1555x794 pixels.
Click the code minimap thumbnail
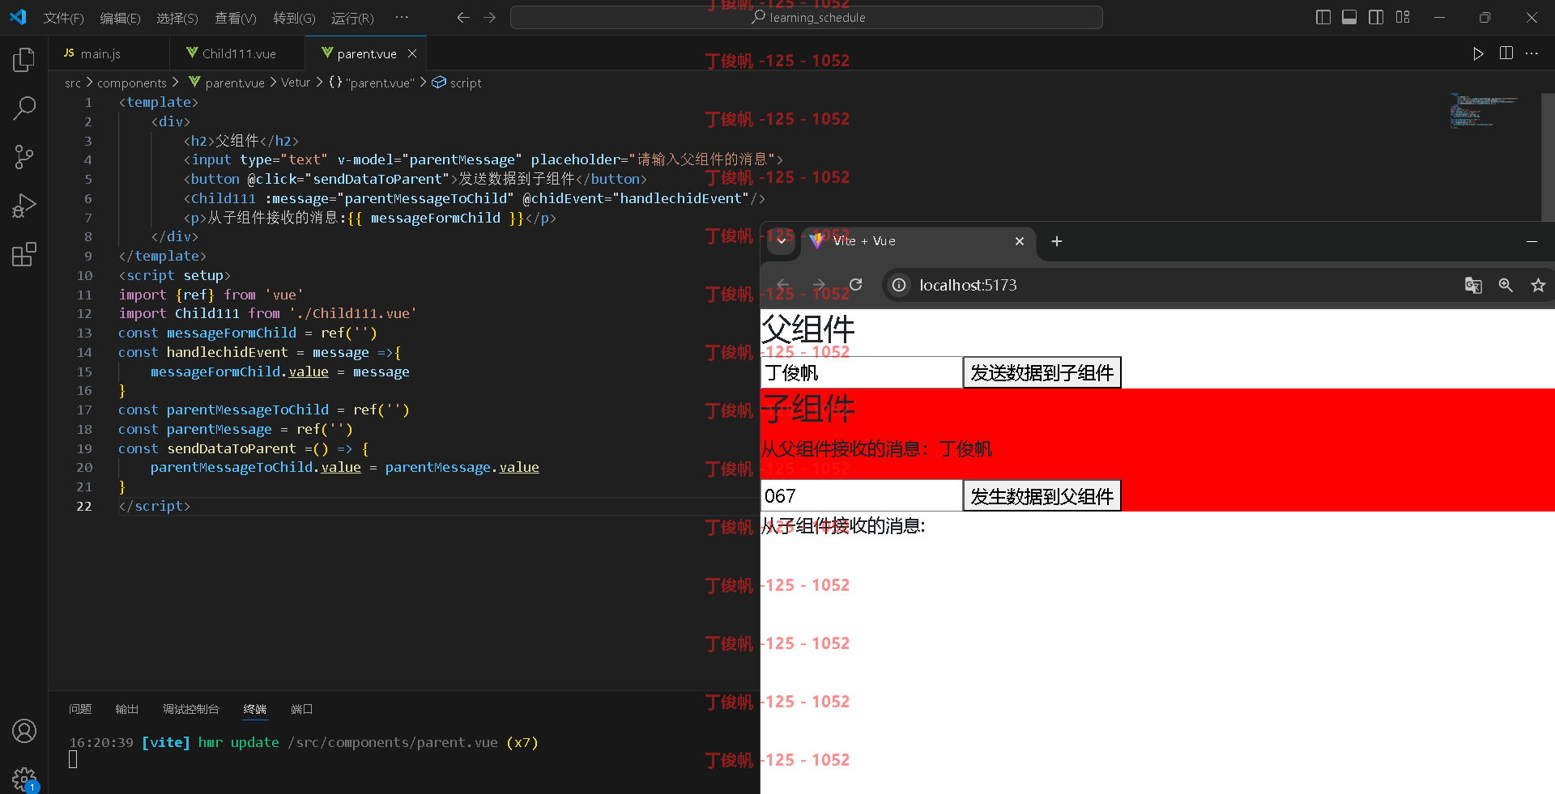(x=1482, y=110)
